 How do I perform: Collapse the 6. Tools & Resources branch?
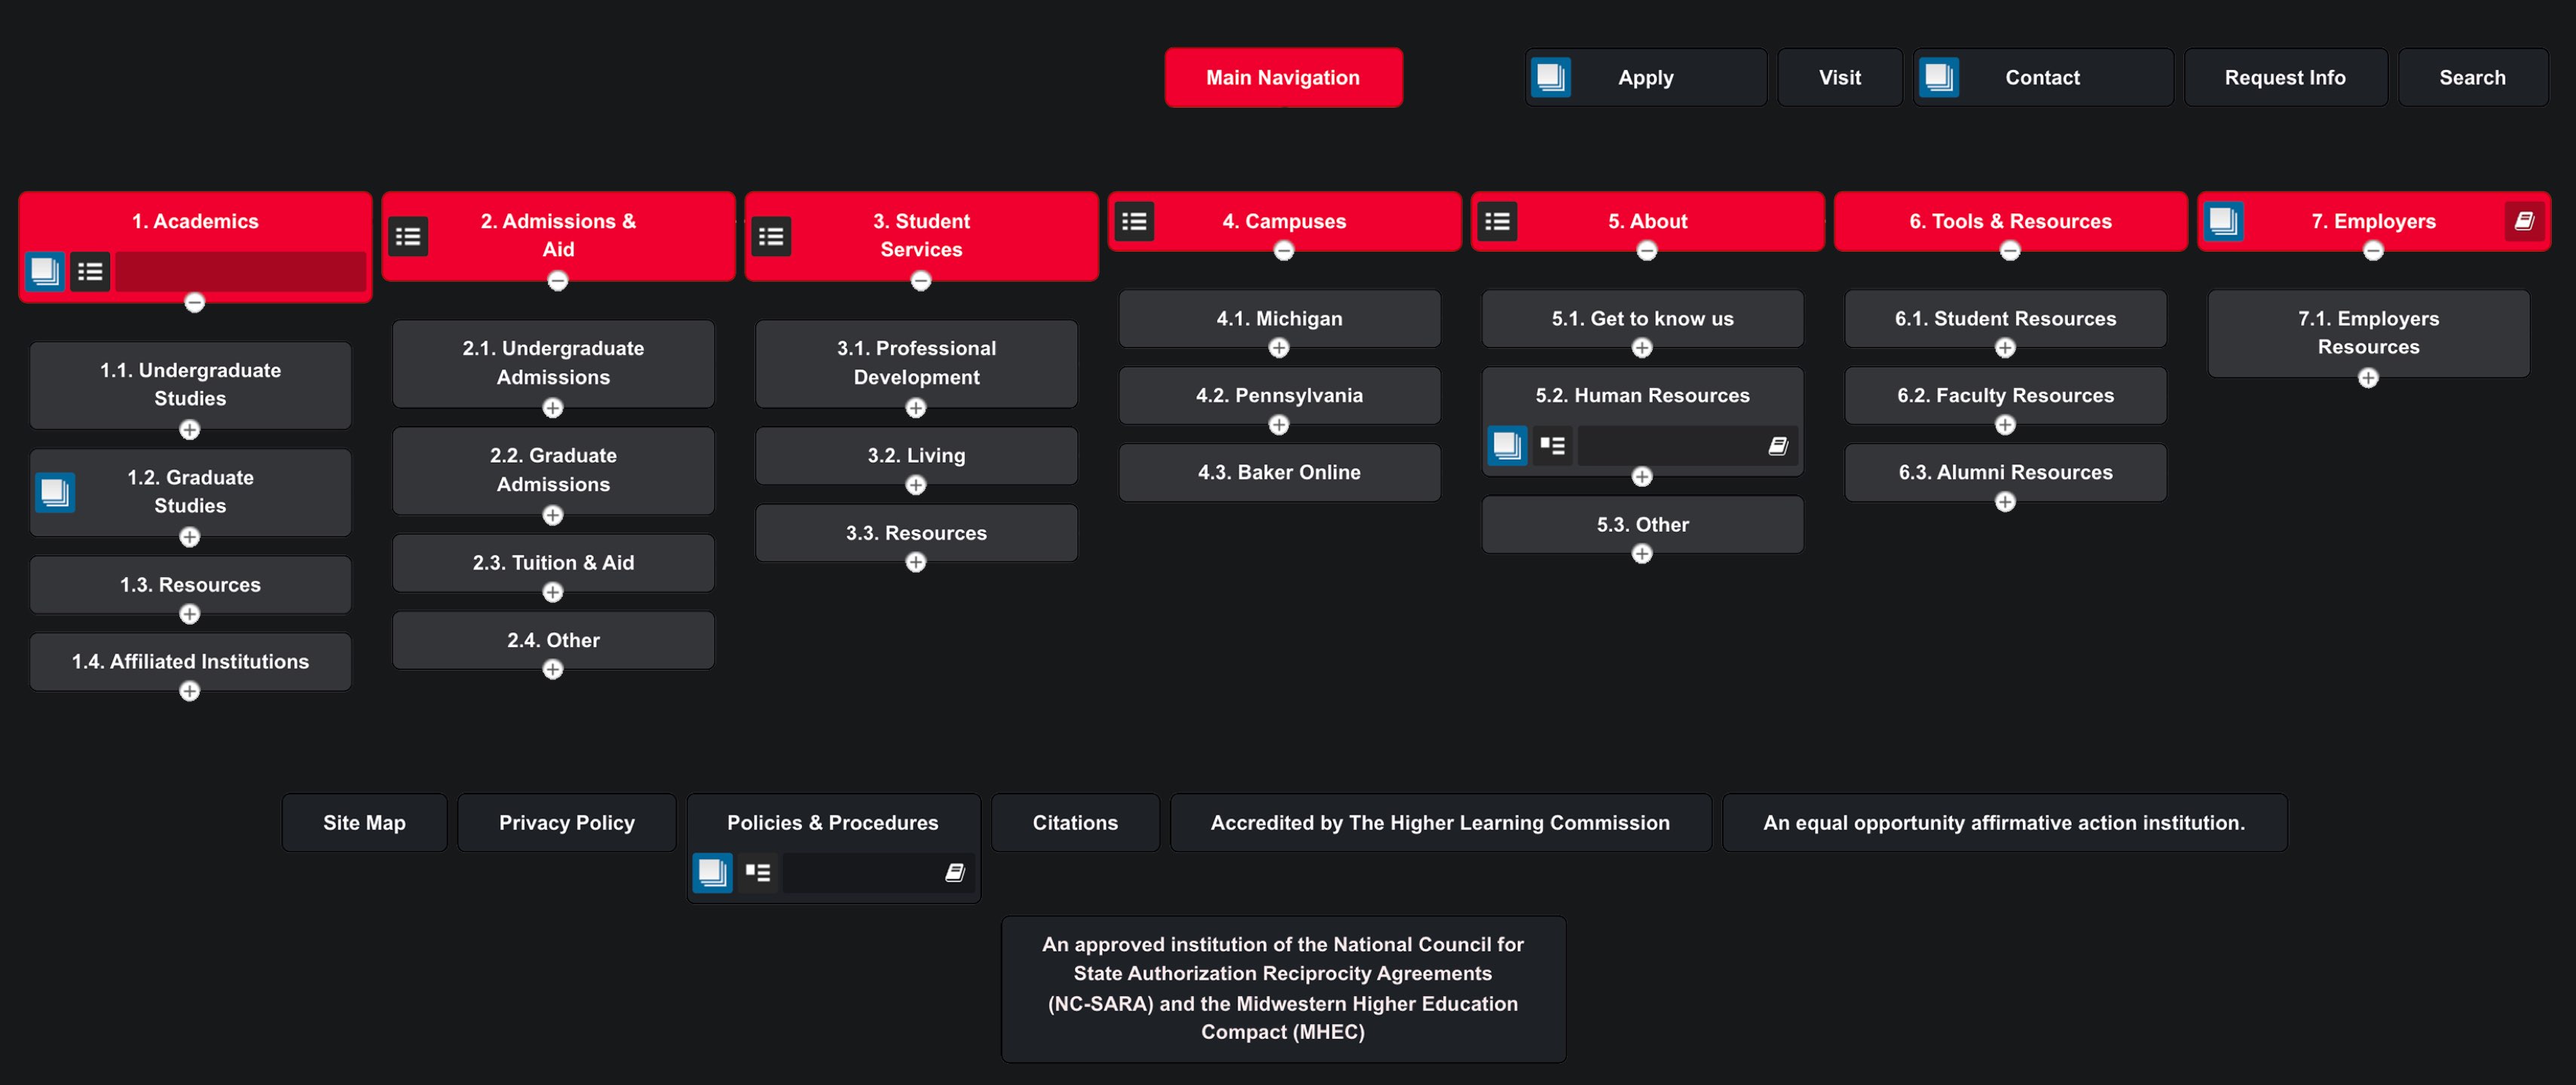[x=2010, y=251]
